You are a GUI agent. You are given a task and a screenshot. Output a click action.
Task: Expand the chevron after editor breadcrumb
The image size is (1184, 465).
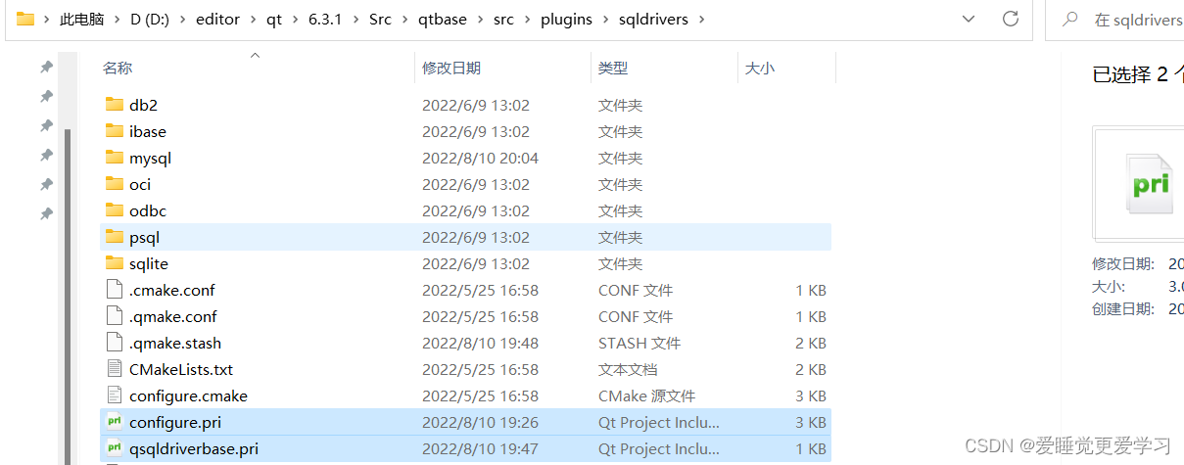pos(253,19)
